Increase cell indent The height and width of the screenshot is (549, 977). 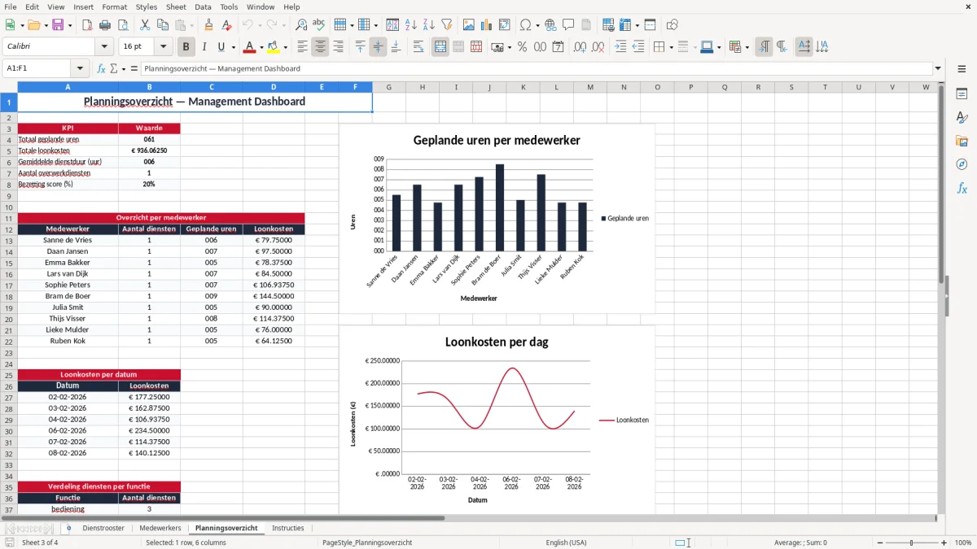(620, 47)
